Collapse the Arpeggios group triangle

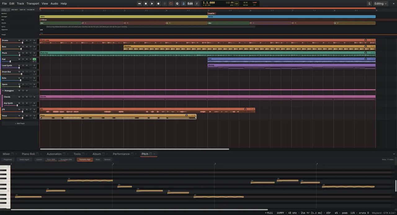pyautogui.click(x=3, y=91)
